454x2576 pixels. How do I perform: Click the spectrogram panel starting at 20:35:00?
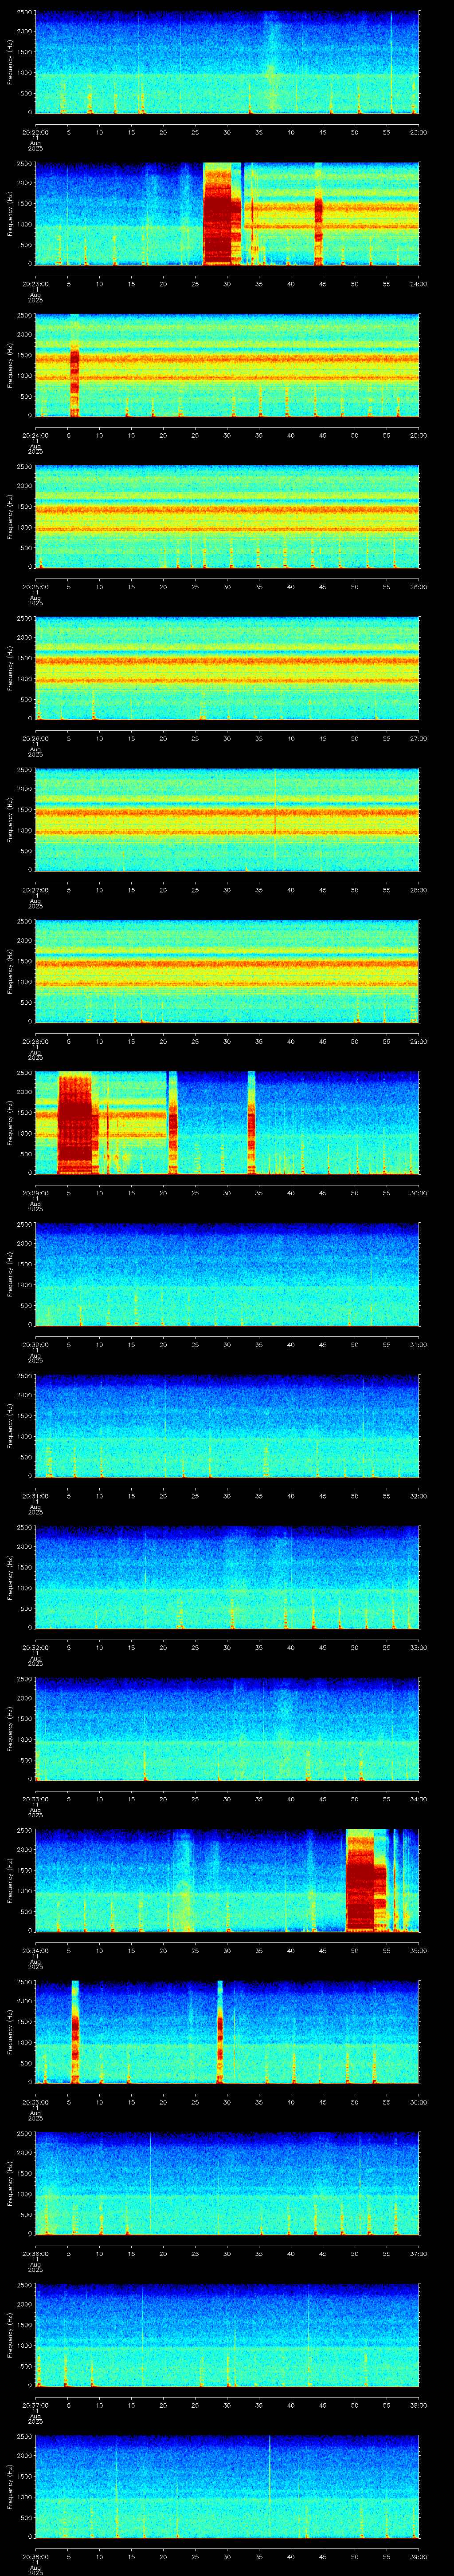pyautogui.click(x=227, y=2032)
